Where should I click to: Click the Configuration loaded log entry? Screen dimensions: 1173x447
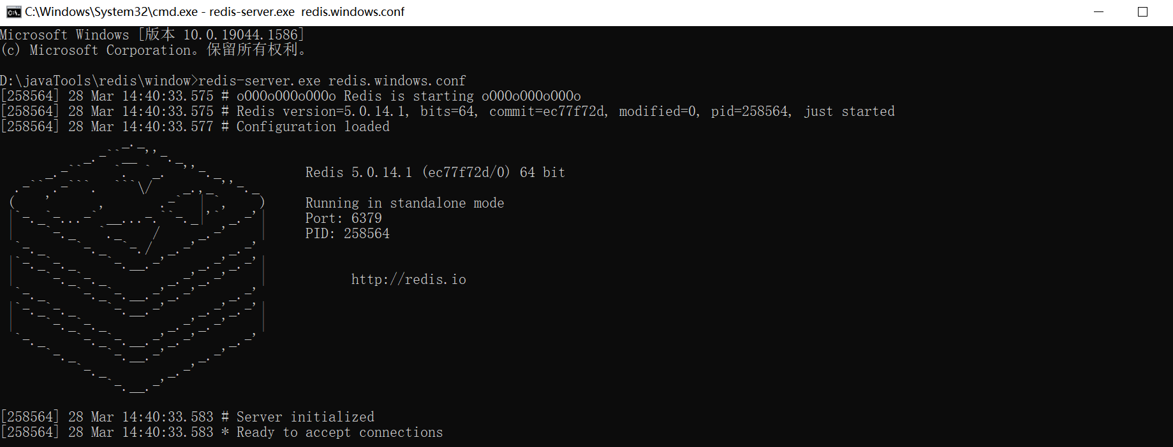(x=195, y=127)
